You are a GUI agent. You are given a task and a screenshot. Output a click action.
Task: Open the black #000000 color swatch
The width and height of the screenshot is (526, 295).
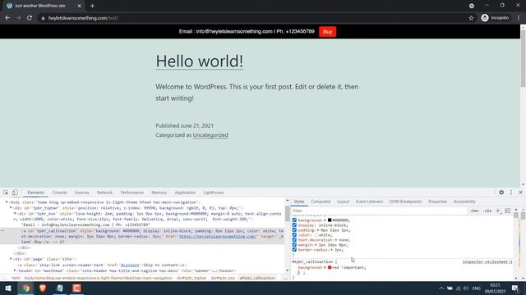330,220
